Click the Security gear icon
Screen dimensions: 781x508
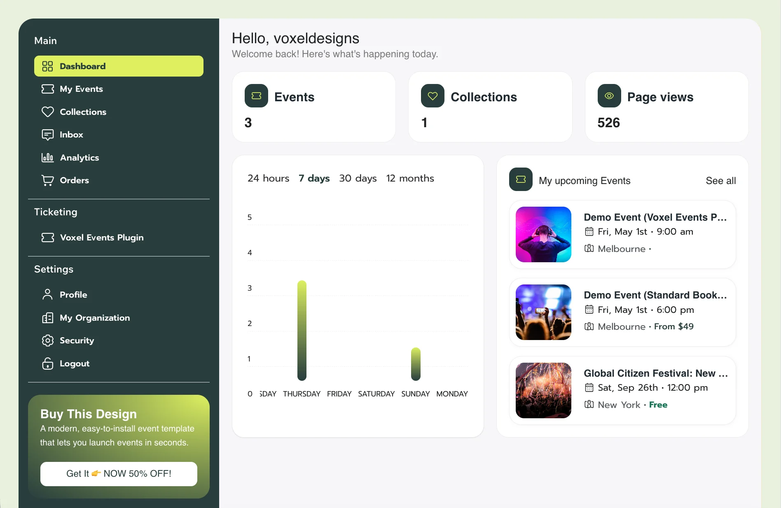tap(47, 340)
